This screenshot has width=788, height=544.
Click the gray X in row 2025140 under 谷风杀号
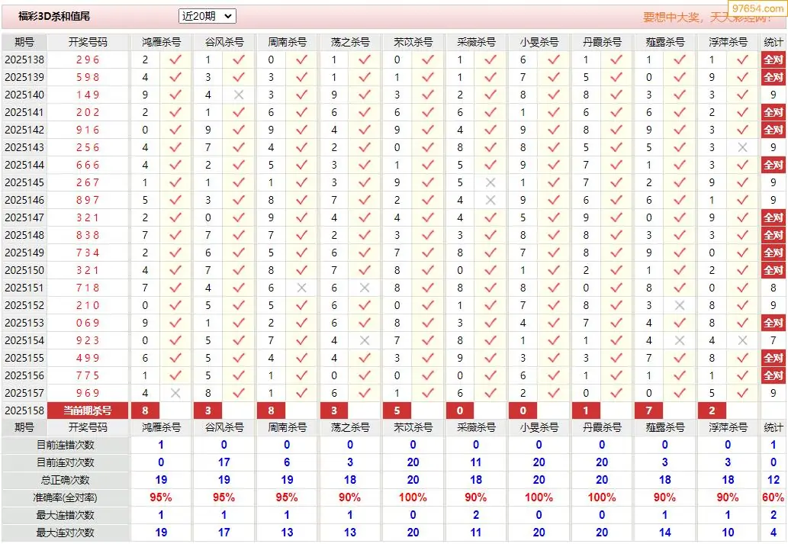(x=239, y=95)
